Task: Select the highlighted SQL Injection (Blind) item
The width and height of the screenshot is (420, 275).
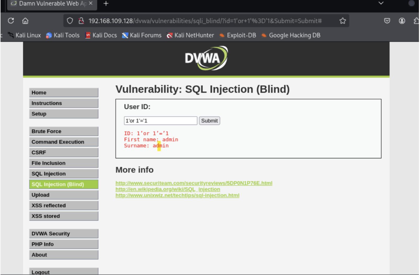Action: [x=64, y=184]
